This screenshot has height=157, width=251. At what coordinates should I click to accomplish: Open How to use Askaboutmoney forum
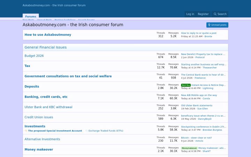pos(48,35)
